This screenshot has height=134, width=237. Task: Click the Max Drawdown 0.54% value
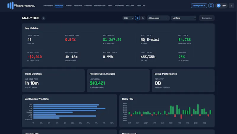70,40
